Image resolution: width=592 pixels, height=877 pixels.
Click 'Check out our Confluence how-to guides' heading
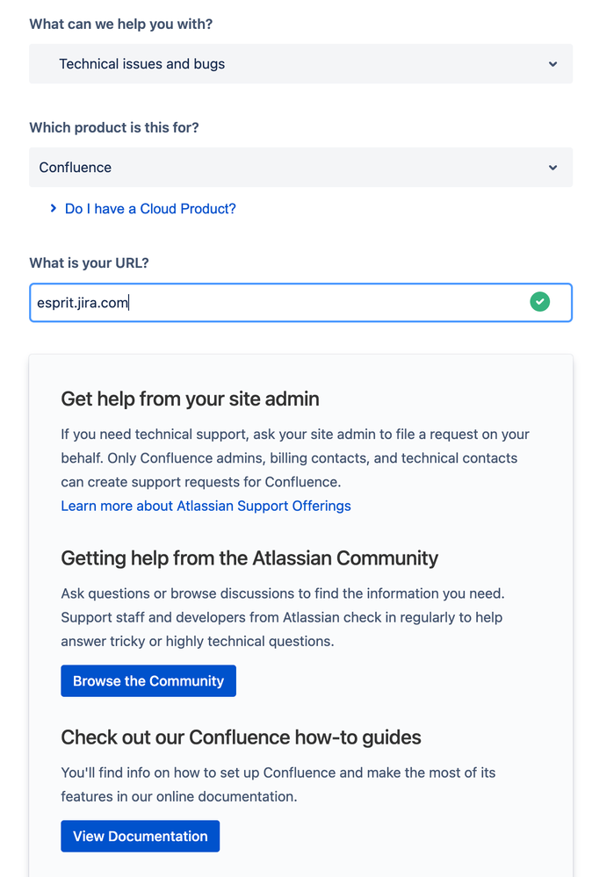241,737
